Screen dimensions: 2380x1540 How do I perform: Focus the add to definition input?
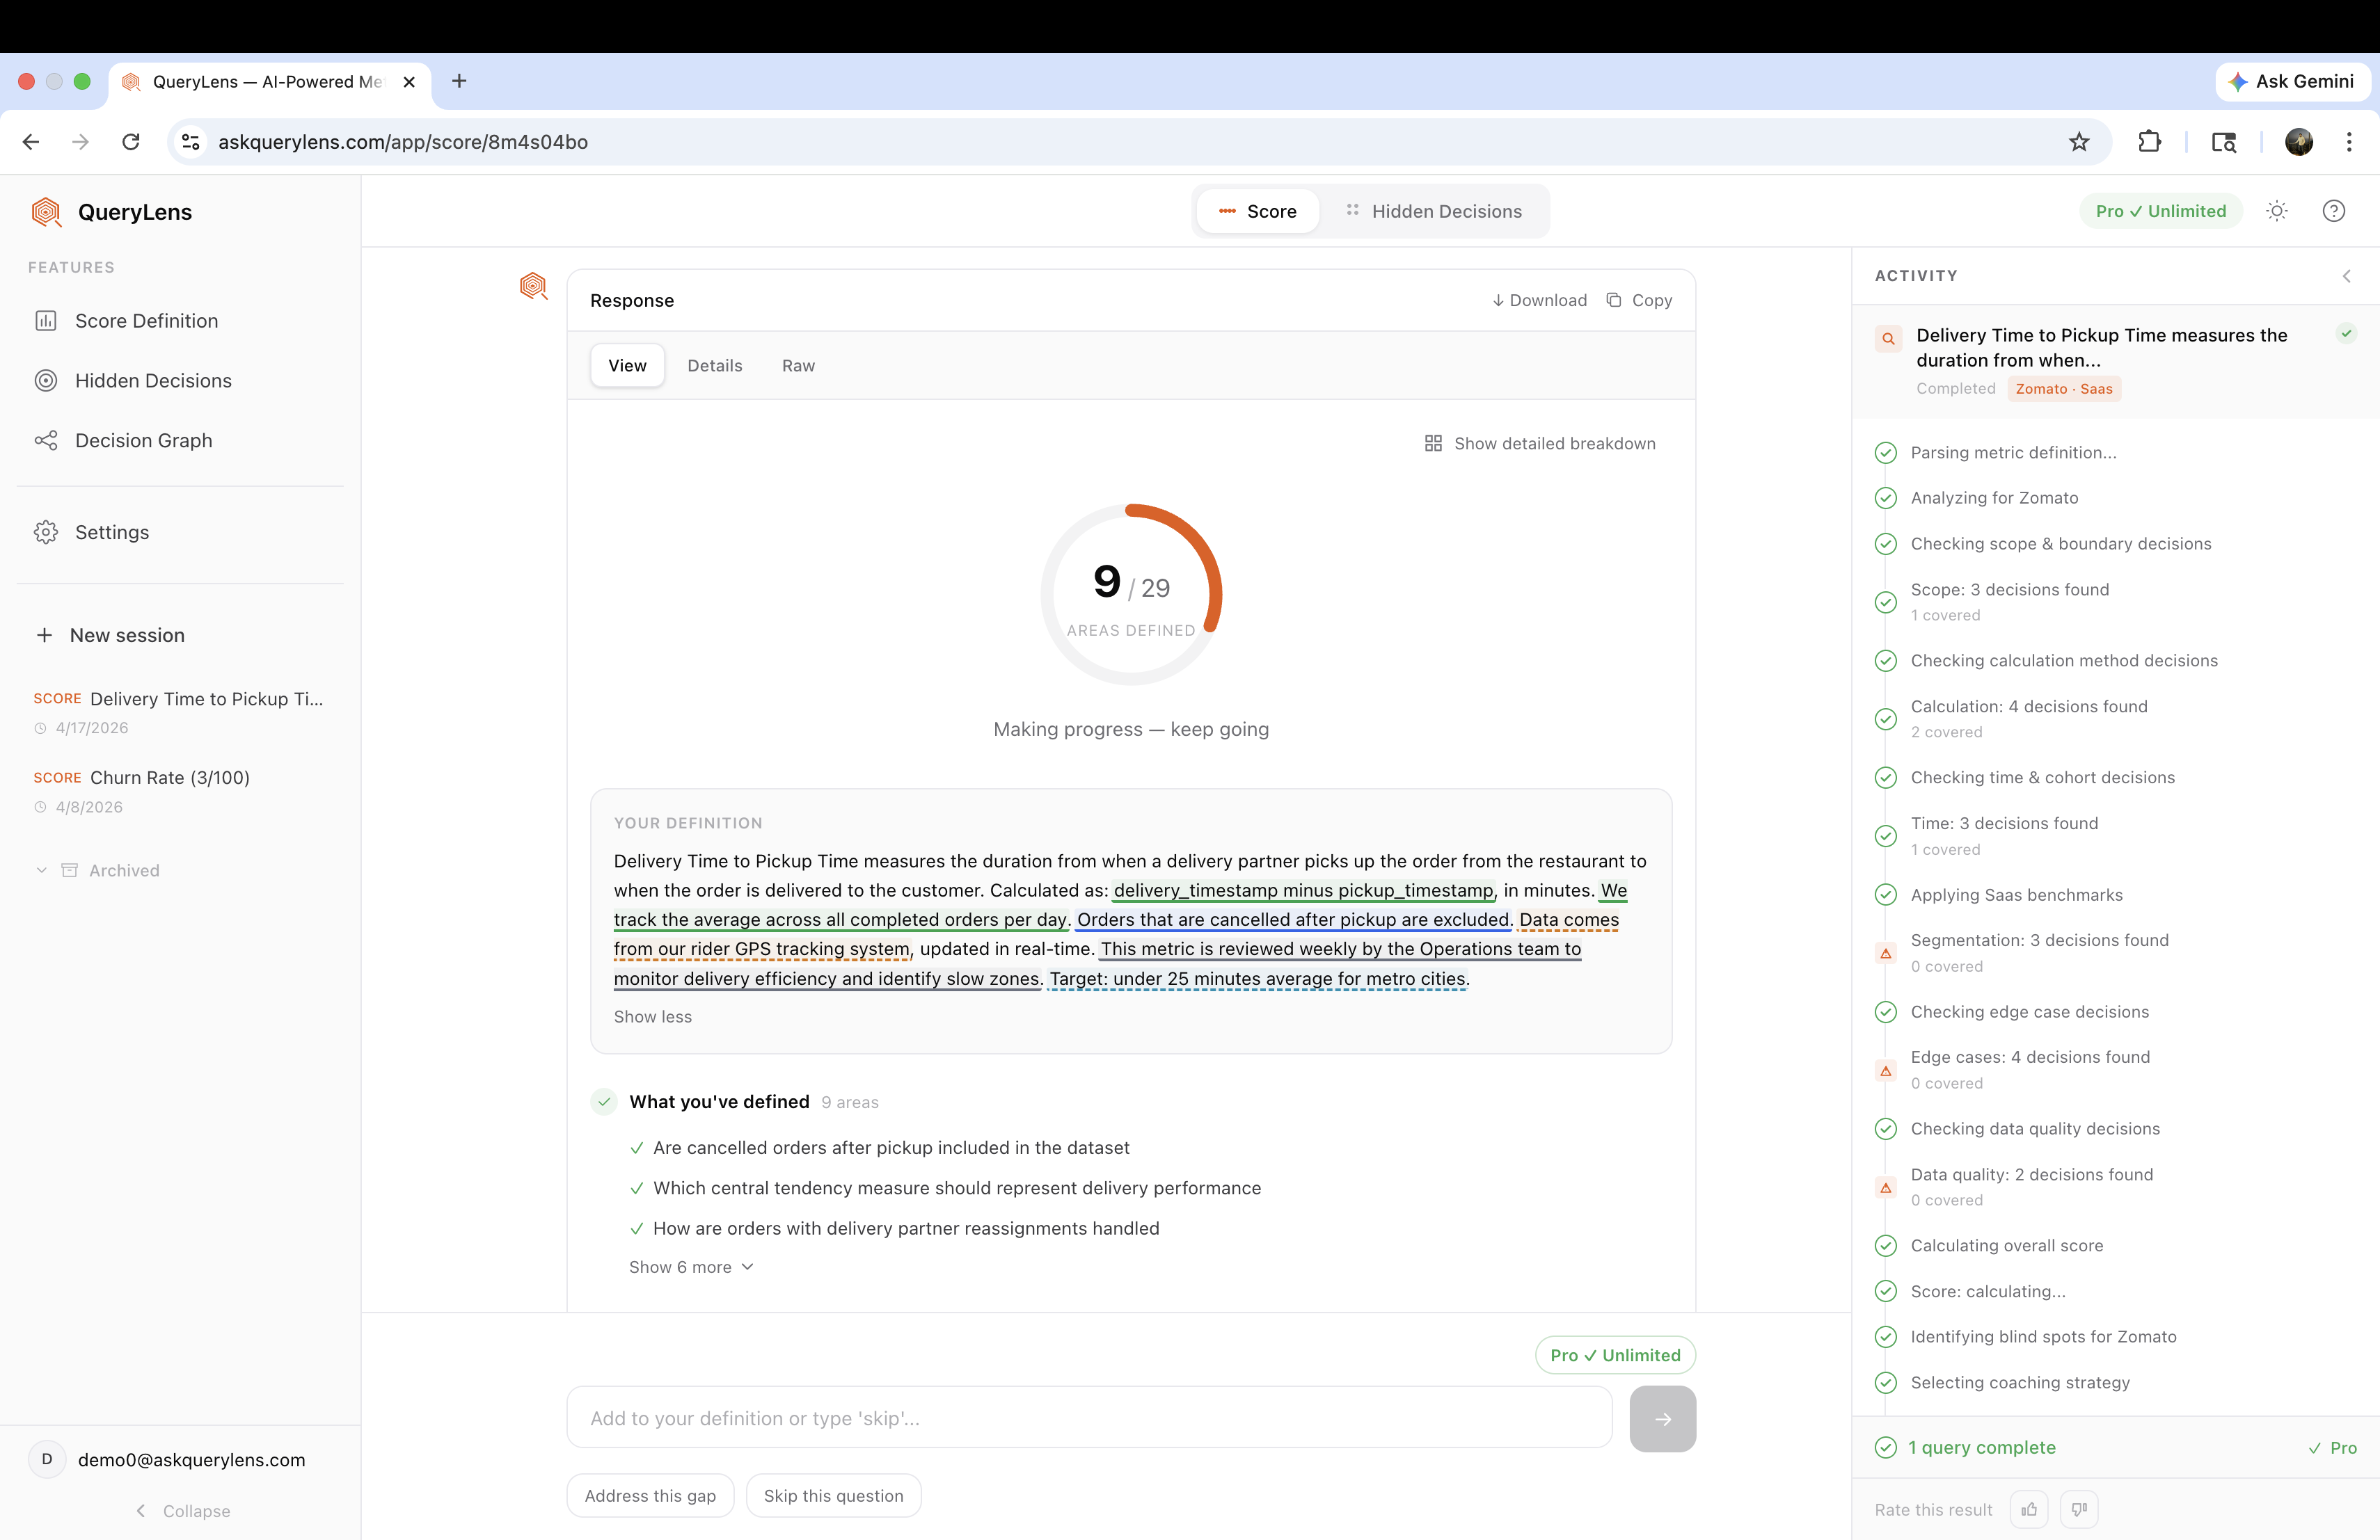click(1088, 1418)
